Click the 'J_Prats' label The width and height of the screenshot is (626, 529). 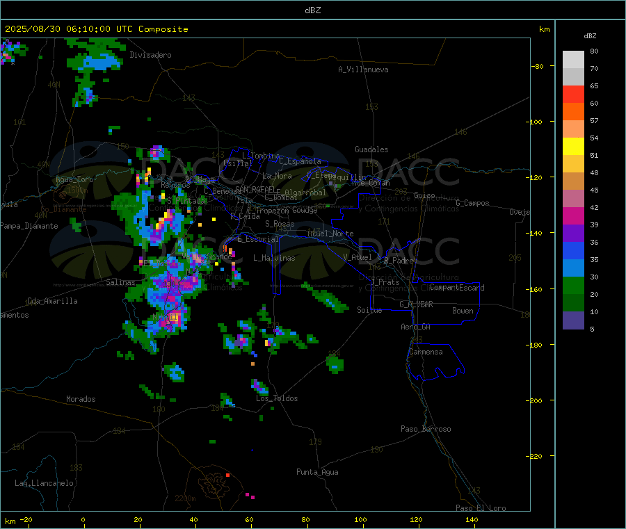pos(385,282)
